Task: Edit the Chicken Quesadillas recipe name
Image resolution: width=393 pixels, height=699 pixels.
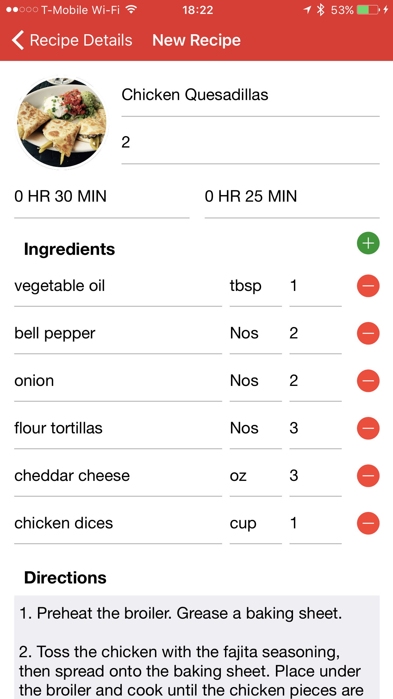Action: coord(250,95)
